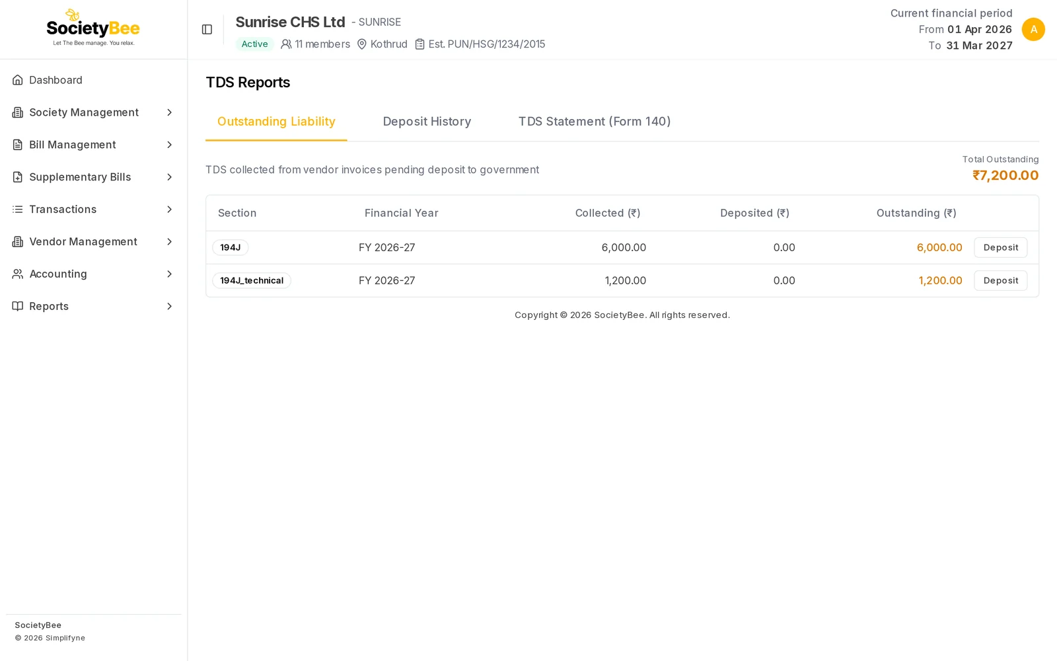Viewport: 1057px width, 661px height.
Task: Click the SocietyBee logo
Action: click(x=93, y=28)
